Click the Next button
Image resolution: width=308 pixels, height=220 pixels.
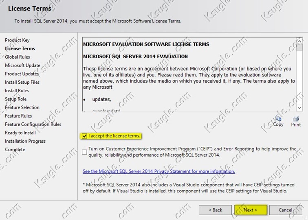tap(251, 210)
